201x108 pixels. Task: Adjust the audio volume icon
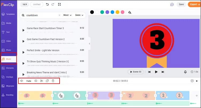22,81
